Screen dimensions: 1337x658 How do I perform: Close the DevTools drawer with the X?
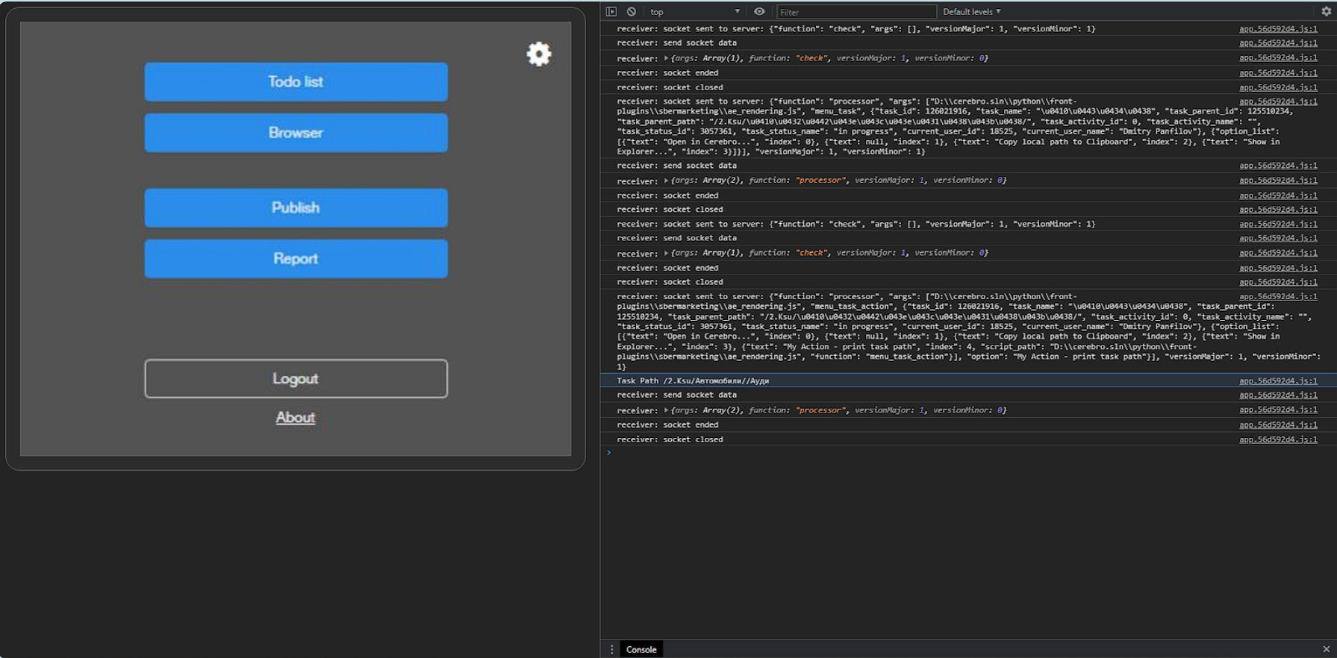pyautogui.click(x=1326, y=649)
